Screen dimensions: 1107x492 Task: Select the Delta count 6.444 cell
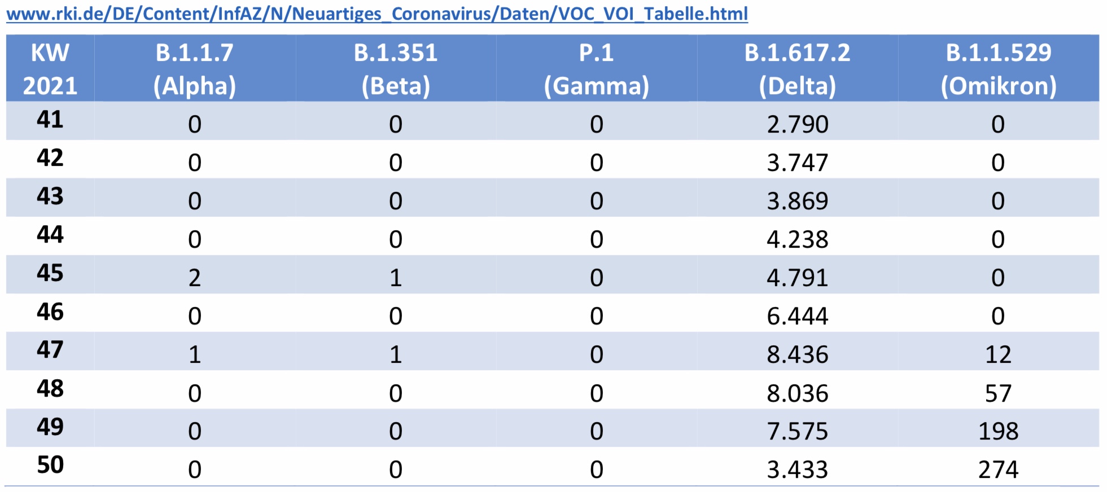coord(797,316)
